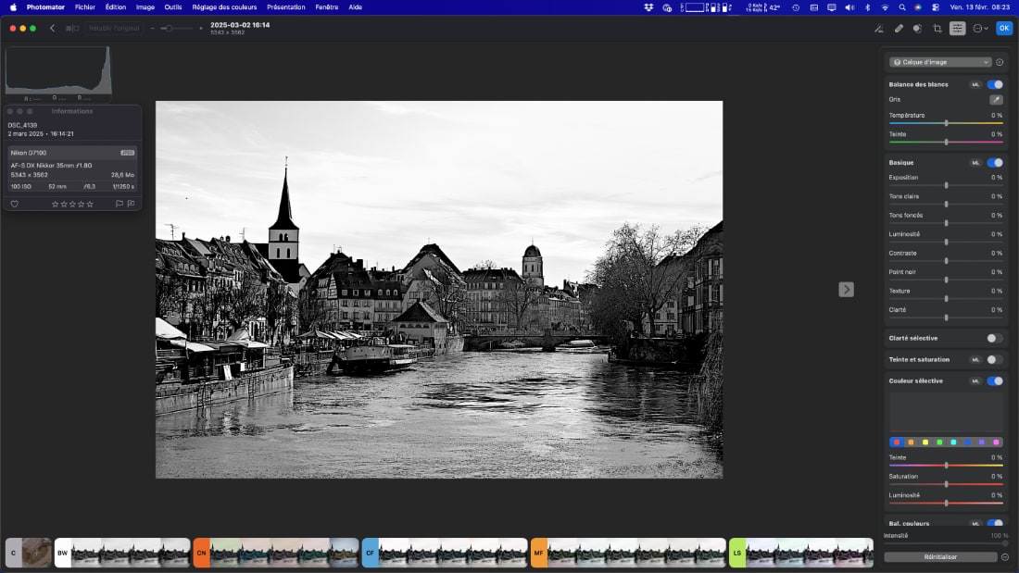Pick the gray eyedropper for white balance
Screen dimensions: 1019x573
[996, 99]
